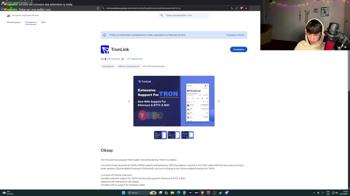350x196 pixels.
Task: Open Microsoft Edge from the taskbar
Action: 178,193
